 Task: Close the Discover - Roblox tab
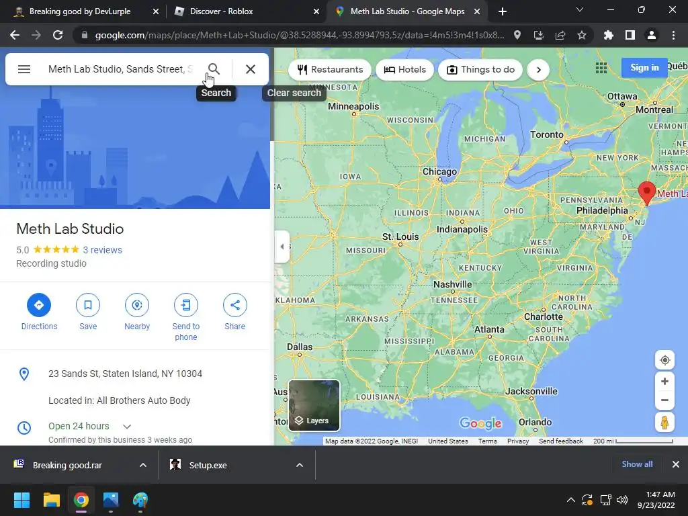tap(316, 11)
